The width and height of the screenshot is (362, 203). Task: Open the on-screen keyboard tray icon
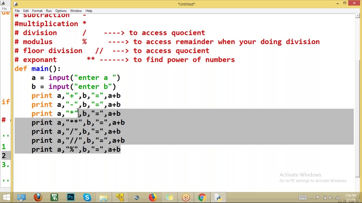coord(303,197)
